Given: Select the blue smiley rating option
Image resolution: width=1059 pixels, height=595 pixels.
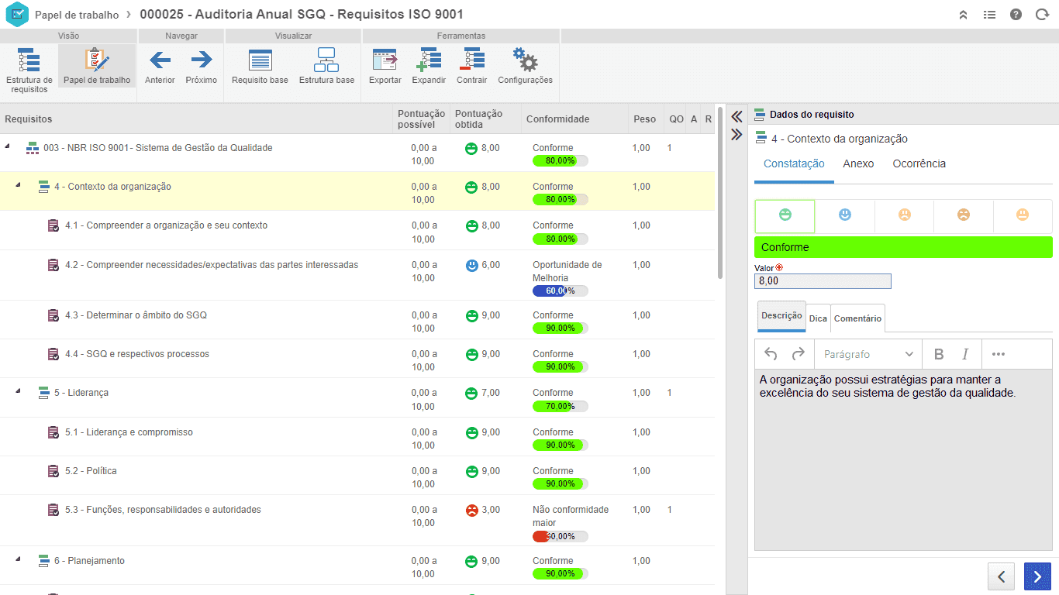Looking at the screenshot, I should tap(844, 215).
